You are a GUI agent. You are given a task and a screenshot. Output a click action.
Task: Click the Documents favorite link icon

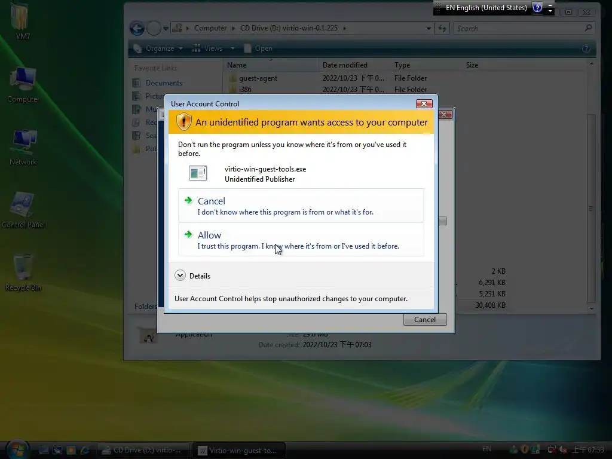point(136,82)
